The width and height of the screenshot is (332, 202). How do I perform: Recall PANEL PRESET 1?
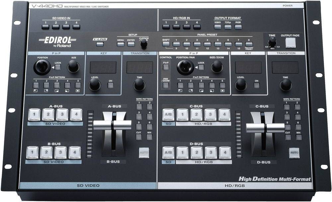point(176,44)
